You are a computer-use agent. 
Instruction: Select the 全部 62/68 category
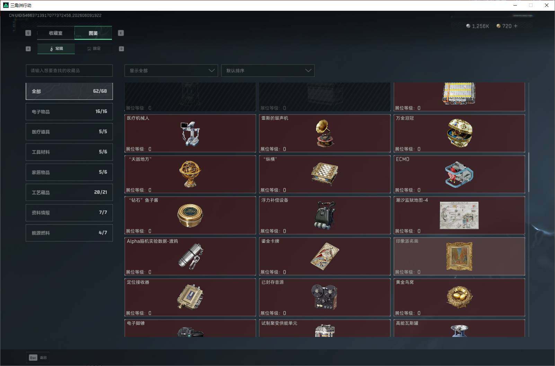69,91
